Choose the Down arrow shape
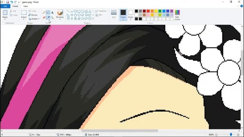 click(68, 19)
